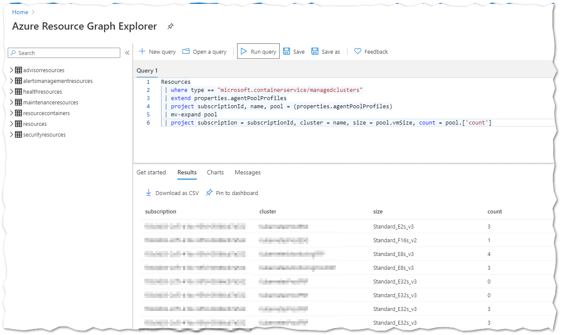The width and height of the screenshot is (561, 335).
Task: Click Pin to dashboard text
Action: pyautogui.click(x=237, y=193)
